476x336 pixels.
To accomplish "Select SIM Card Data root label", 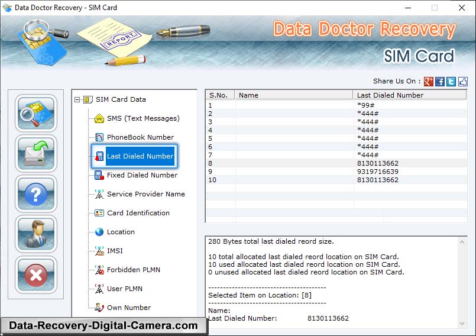I will tap(121, 99).
